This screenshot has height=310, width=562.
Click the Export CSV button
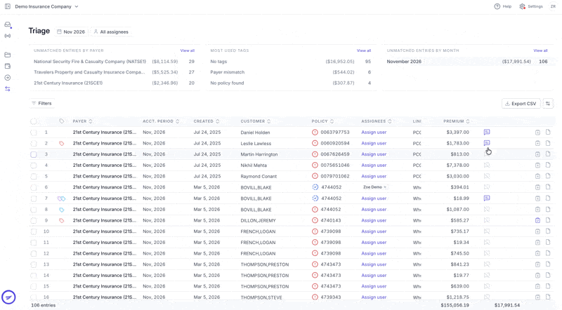tap(521, 104)
